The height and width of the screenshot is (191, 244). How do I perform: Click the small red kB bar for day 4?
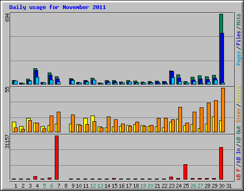point(35,178)
